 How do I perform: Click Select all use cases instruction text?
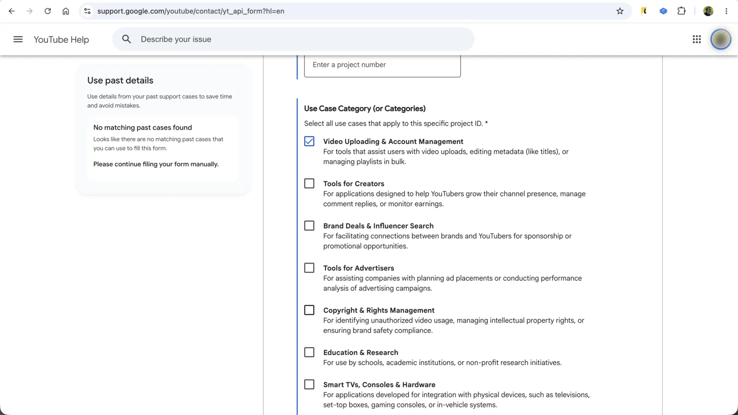point(396,124)
